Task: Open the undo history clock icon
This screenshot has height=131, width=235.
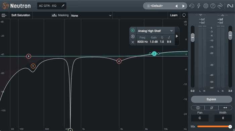Action: pyautogui.click(x=192, y=6)
